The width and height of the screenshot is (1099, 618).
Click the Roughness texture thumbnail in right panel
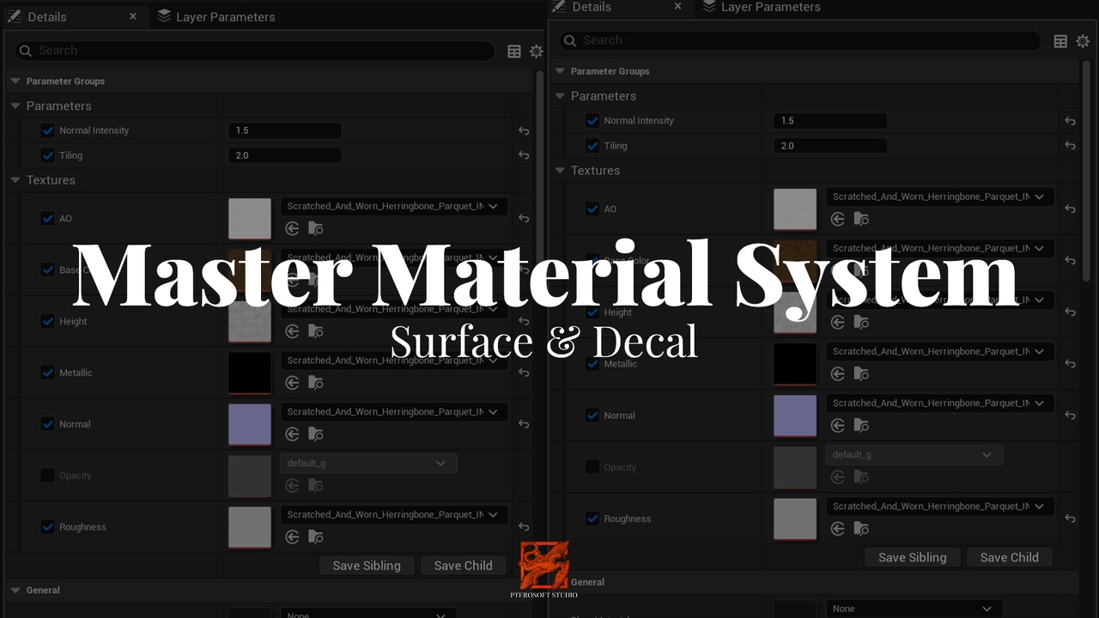pyautogui.click(x=795, y=519)
